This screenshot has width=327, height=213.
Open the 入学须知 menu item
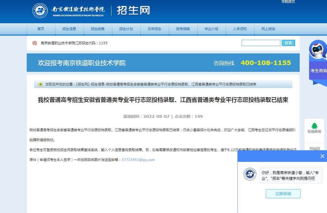(x=240, y=29)
